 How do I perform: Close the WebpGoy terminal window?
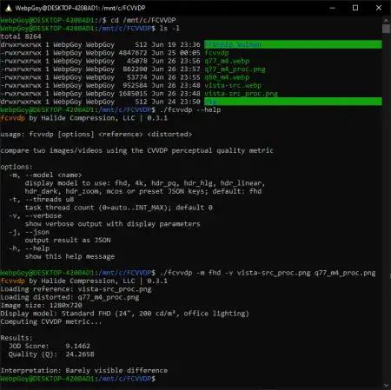pos(379,8)
